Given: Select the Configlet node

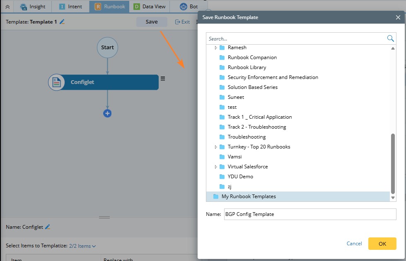Looking at the screenshot, I should tap(104, 82).
